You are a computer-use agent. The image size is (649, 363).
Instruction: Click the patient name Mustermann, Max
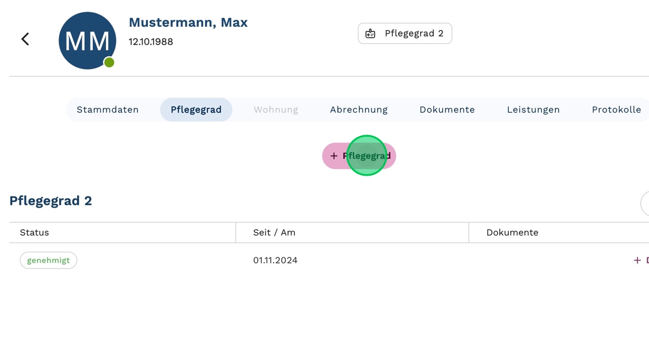pyautogui.click(x=188, y=23)
